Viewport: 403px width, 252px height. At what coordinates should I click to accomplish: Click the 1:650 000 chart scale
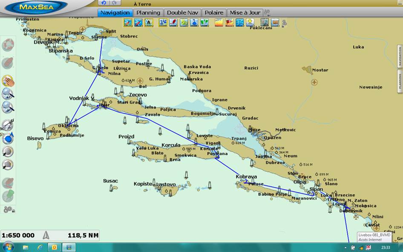(18, 235)
